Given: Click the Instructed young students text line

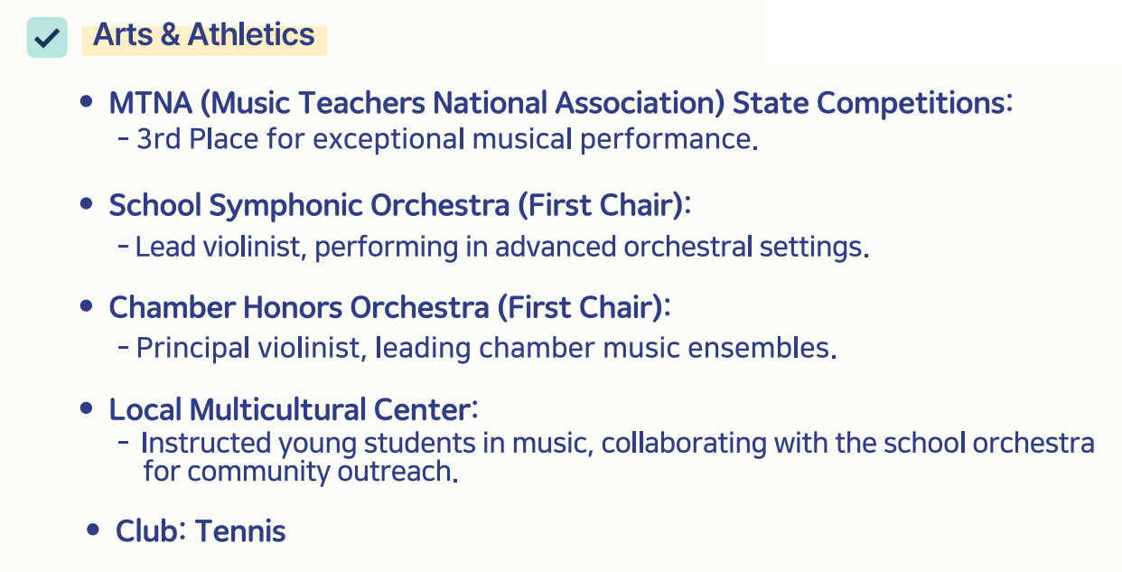Looking at the screenshot, I should point(618,444).
